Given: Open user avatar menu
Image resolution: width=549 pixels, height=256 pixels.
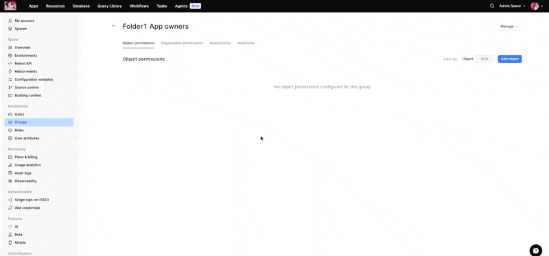Looking at the screenshot, I should pos(537,6).
